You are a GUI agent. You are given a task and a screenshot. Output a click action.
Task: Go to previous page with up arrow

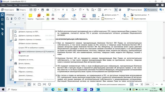(x=63, y=10)
